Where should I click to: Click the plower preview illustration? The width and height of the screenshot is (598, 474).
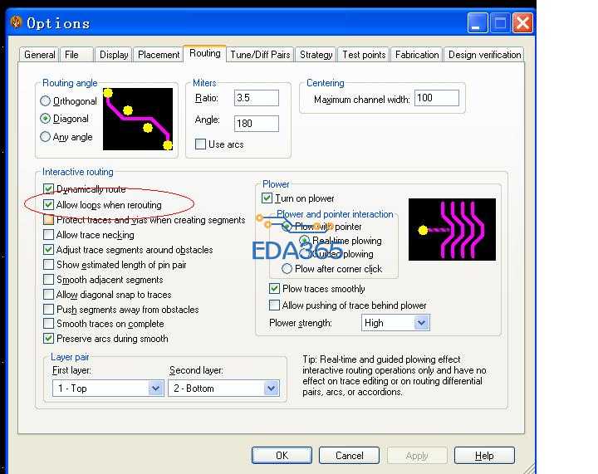pyautogui.click(x=452, y=229)
